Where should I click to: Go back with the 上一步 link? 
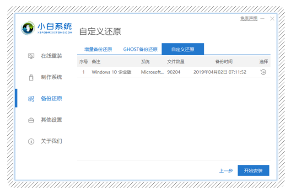coord(226,171)
